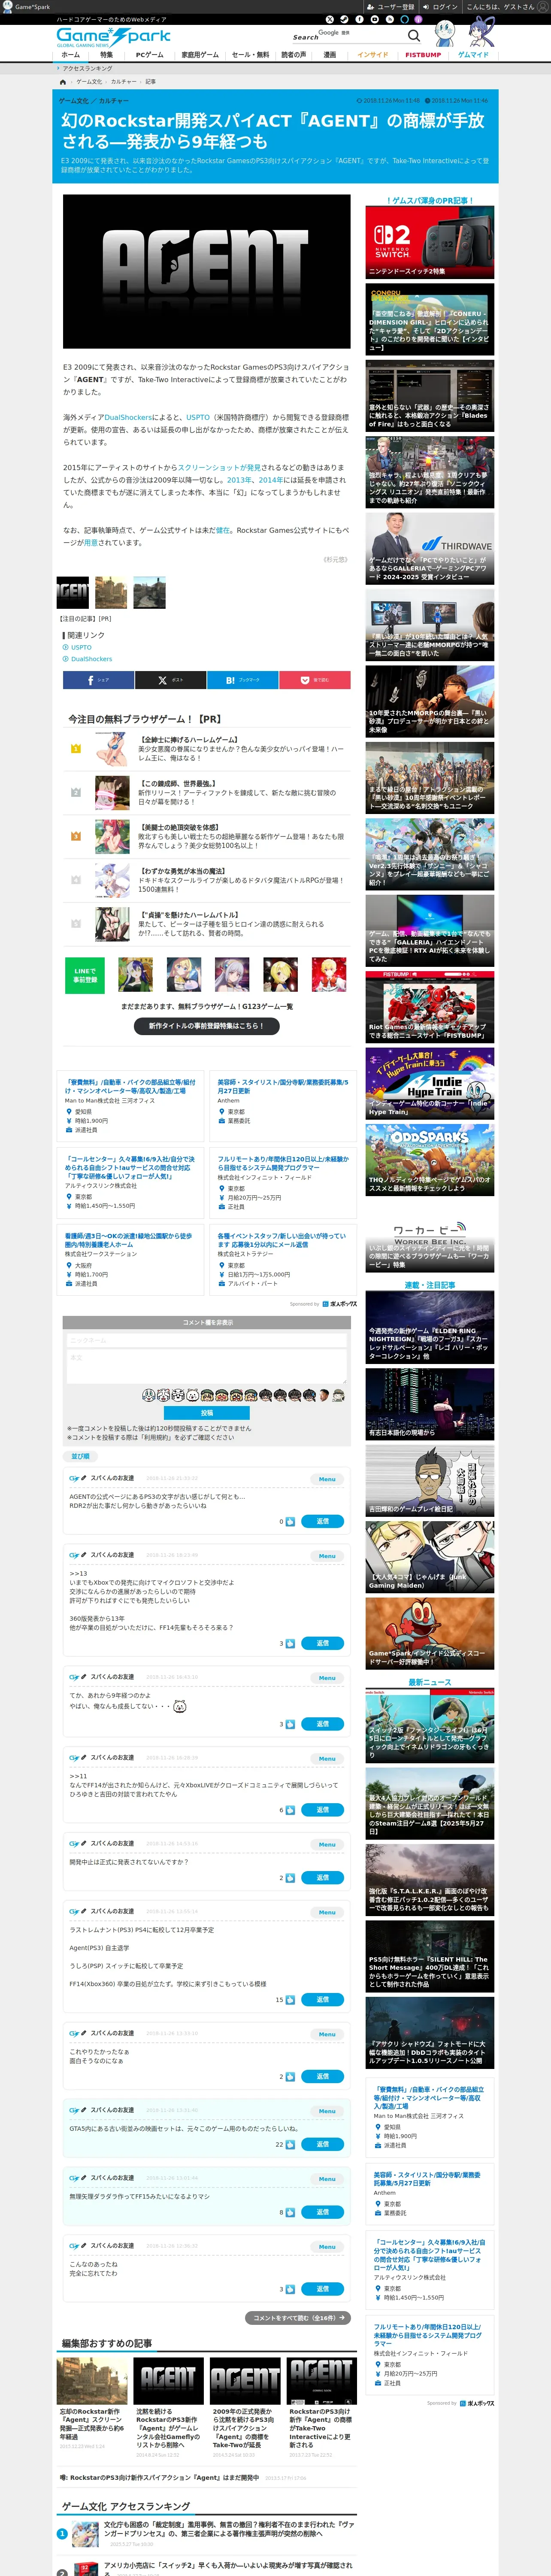The width and height of the screenshot is (551, 2576).
Task: Like the comment about AGENT公式ページ
Action: coord(290,1521)
